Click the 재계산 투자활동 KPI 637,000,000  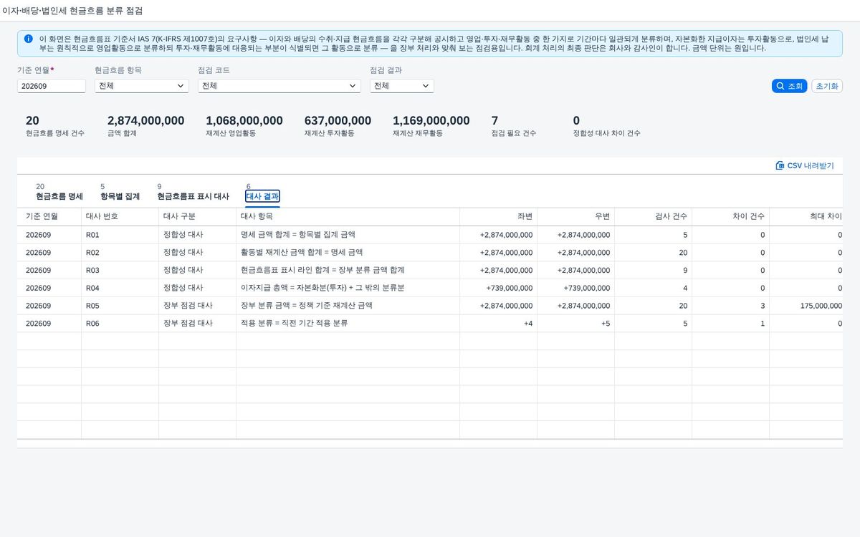click(x=338, y=121)
